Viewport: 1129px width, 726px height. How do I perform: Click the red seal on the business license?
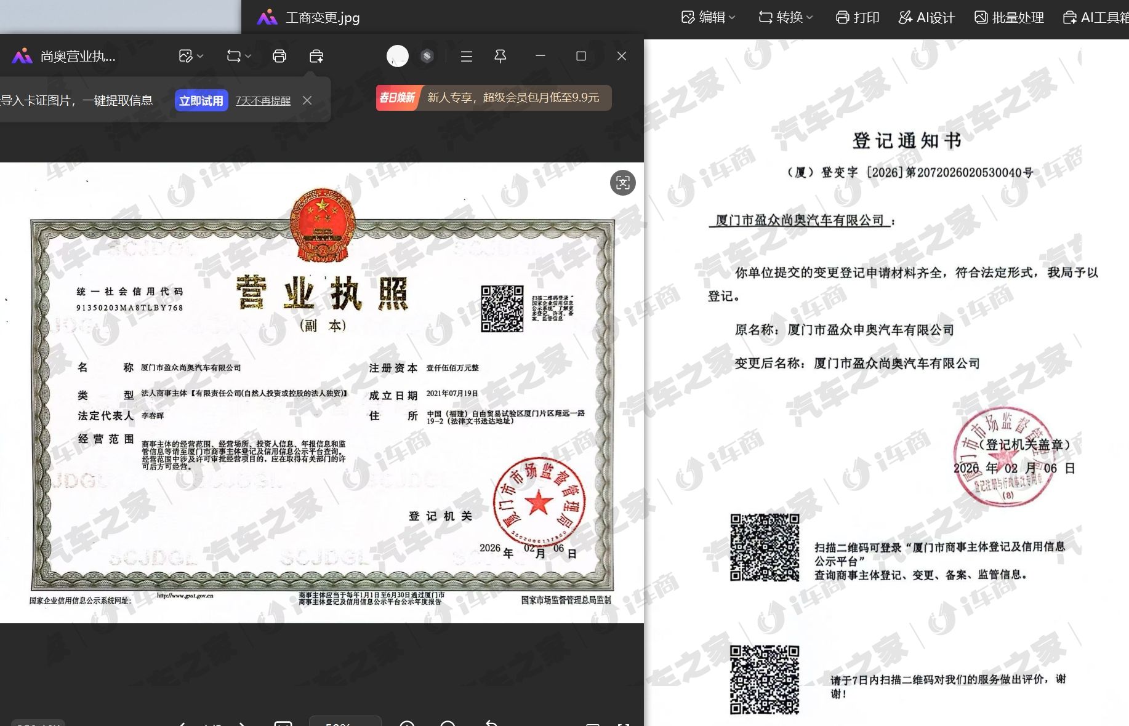click(x=539, y=503)
